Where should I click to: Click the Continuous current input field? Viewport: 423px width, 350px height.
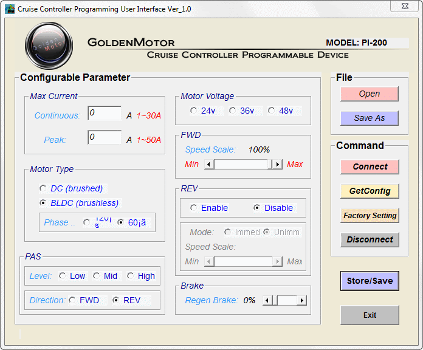tap(105, 113)
